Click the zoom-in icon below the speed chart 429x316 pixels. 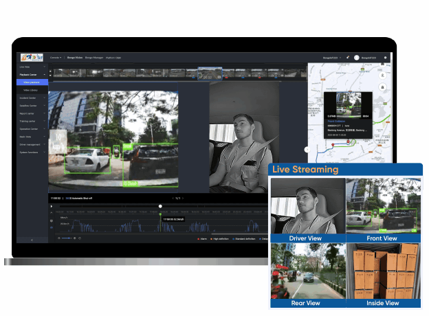tap(74, 238)
